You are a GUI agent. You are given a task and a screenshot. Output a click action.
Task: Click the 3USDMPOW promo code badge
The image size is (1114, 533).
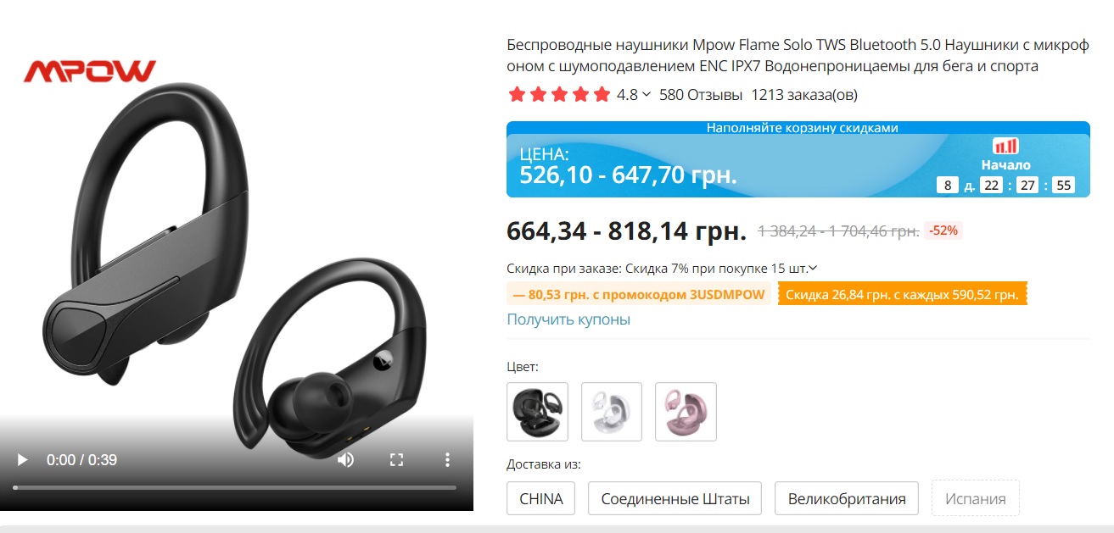639,295
